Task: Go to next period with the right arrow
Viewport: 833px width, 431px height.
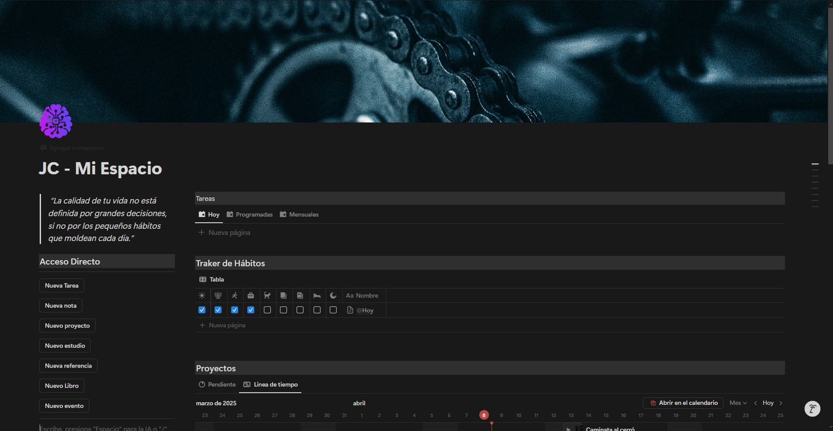Action: [x=781, y=403]
